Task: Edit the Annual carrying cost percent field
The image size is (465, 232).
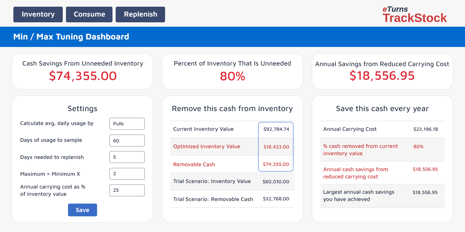Action: click(127, 190)
